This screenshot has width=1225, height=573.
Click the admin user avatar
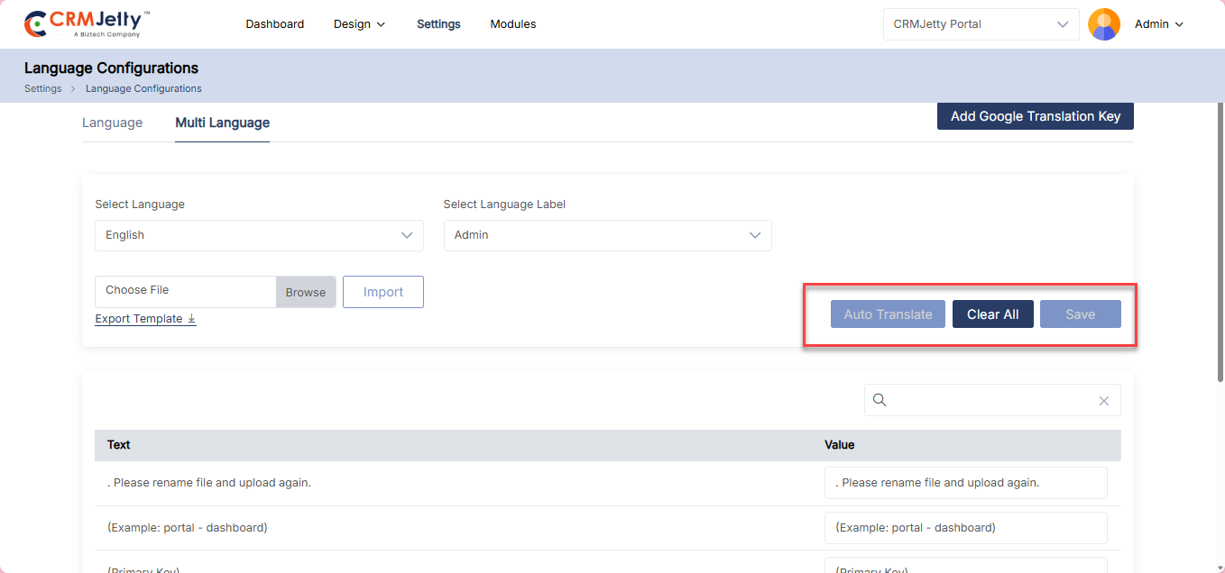[x=1103, y=24]
